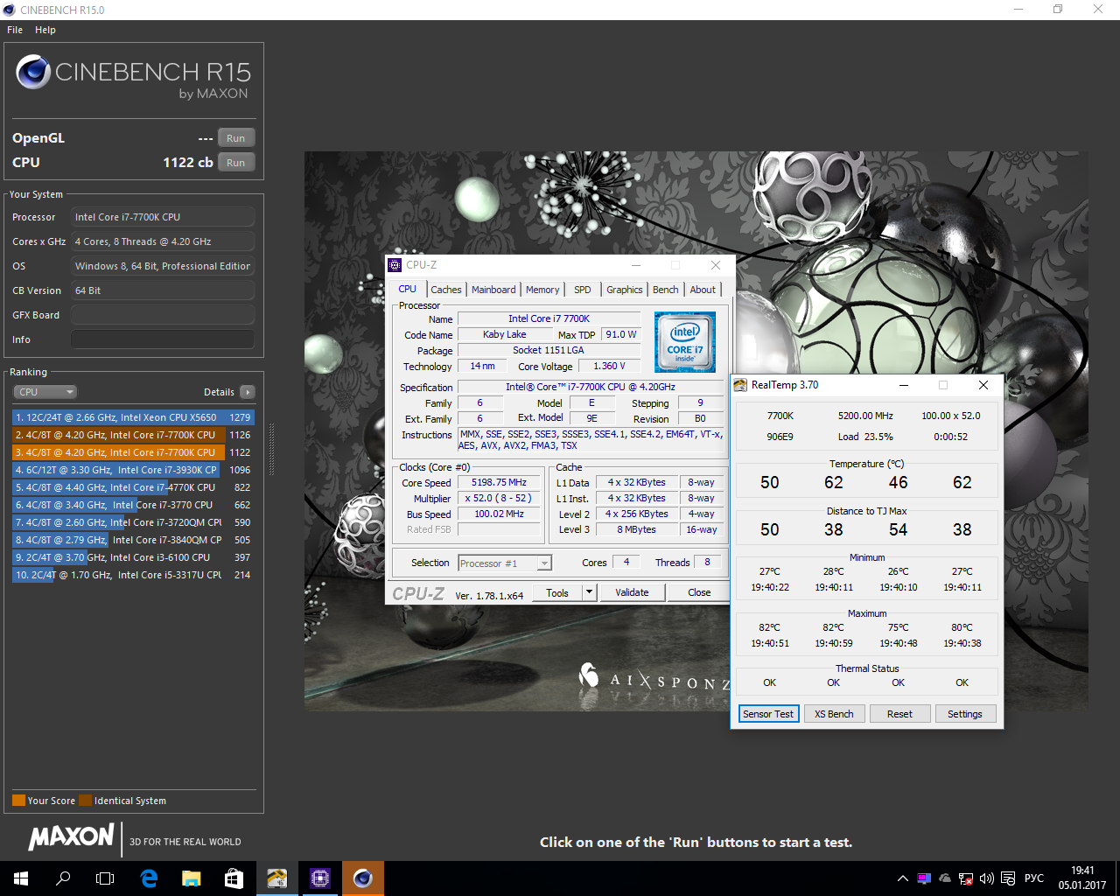
Task: Click the Cores x GHz field value
Action: coord(163,241)
